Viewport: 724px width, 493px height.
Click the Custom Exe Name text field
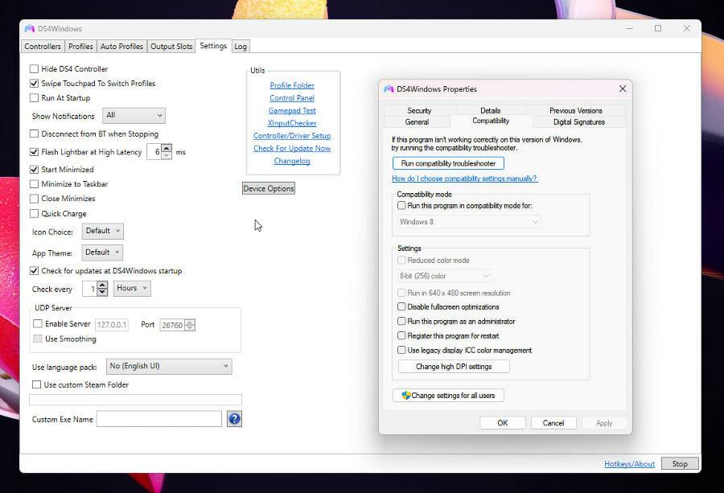(158, 419)
